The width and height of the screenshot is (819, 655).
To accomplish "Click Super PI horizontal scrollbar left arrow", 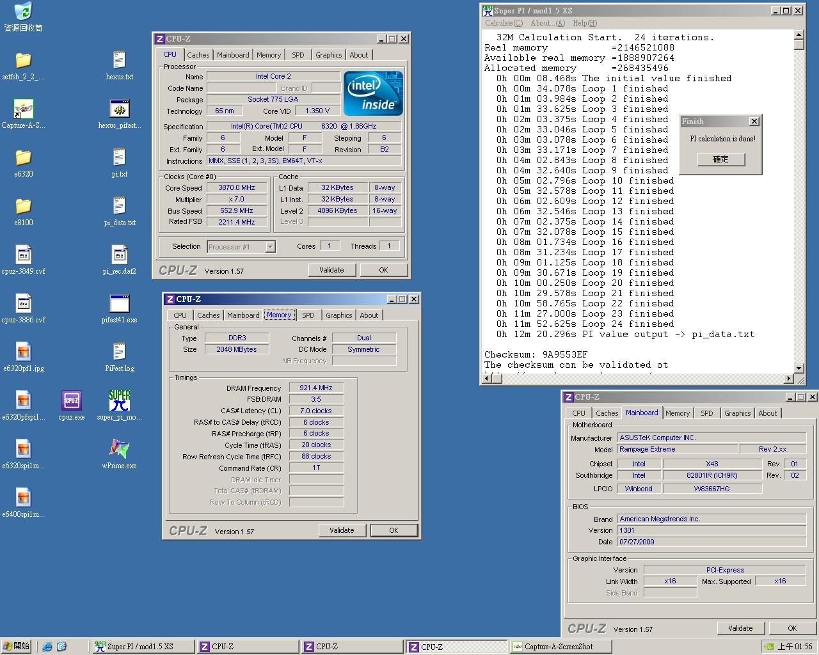I will [x=487, y=378].
